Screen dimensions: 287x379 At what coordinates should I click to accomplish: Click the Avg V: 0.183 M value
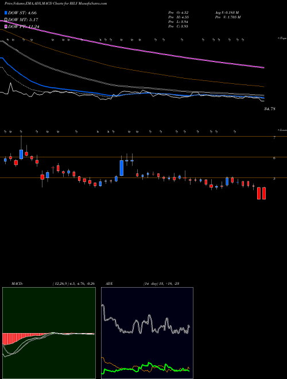226,12
